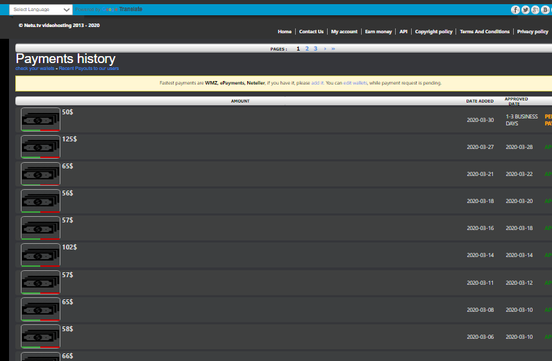Open the My account menu item
This screenshot has height=361, width=552.
(344, 32)
